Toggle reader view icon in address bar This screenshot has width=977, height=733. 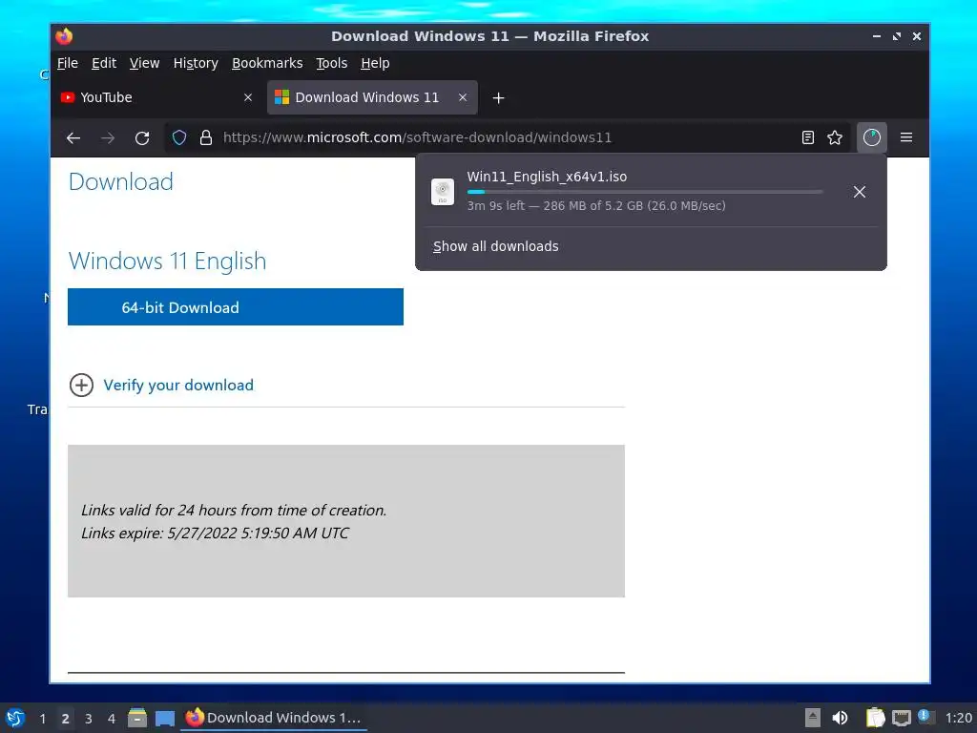pyautogui.click(x=807, y=137)
